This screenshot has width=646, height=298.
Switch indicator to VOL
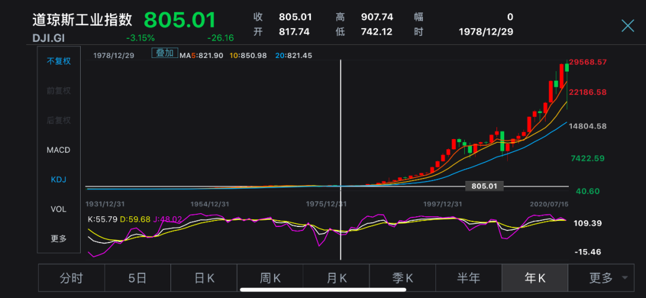pyautogui.click(x=59, y=209)
